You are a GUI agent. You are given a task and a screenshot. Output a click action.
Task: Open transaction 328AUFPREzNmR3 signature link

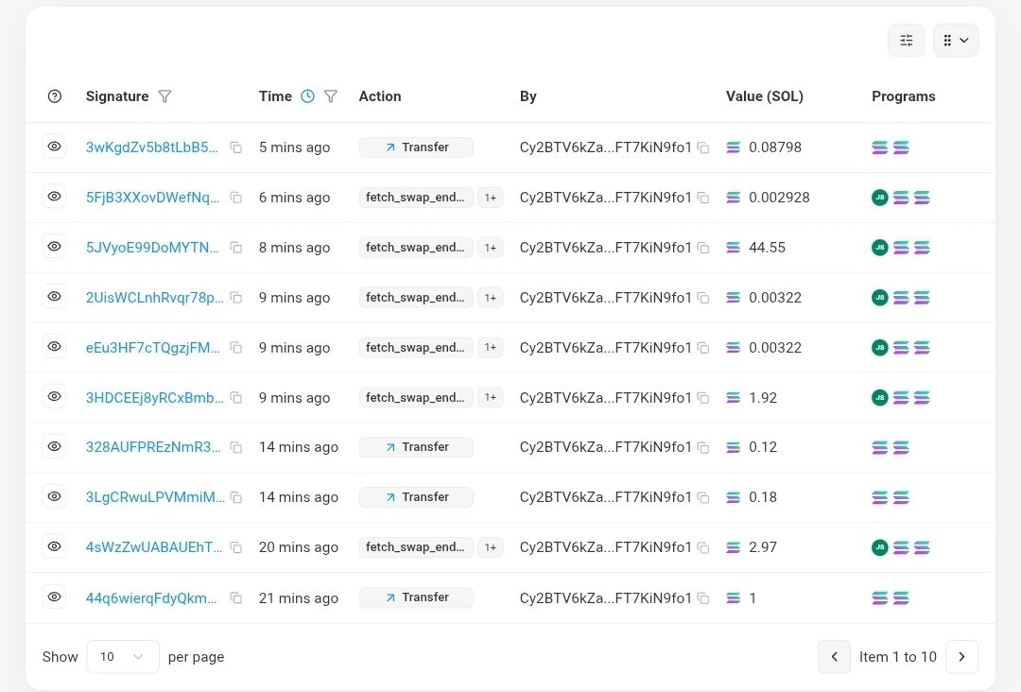[x=153, y=447]
